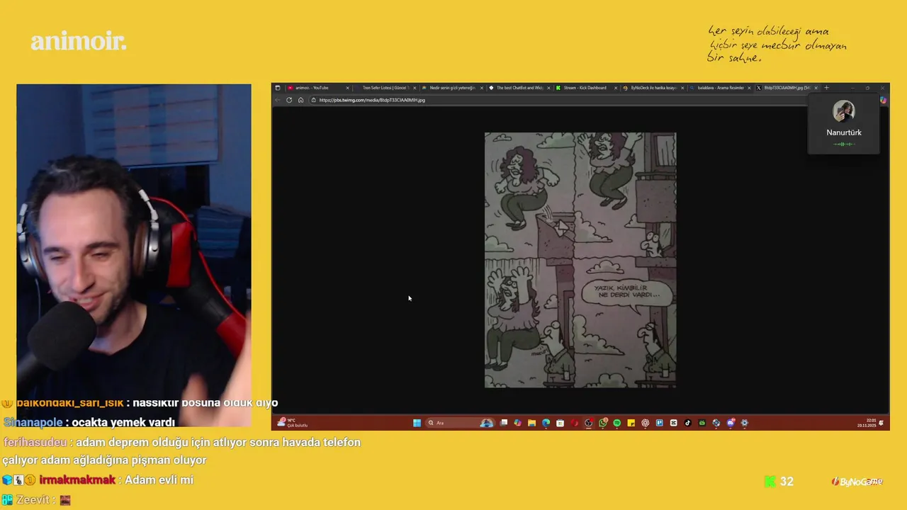Switch to OBS Studio taskbar icon
Viewport: 907px width, 510px height.
(588, 423)
